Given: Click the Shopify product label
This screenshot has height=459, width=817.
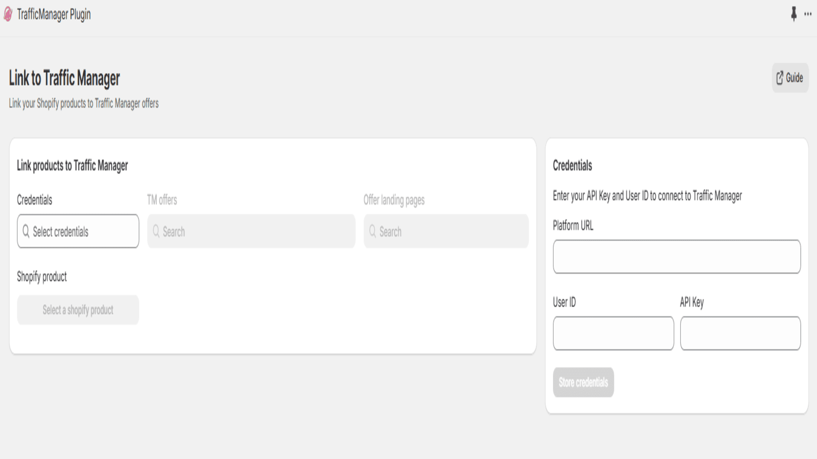Looking at the screenshot, I should (x=42, y=277).
